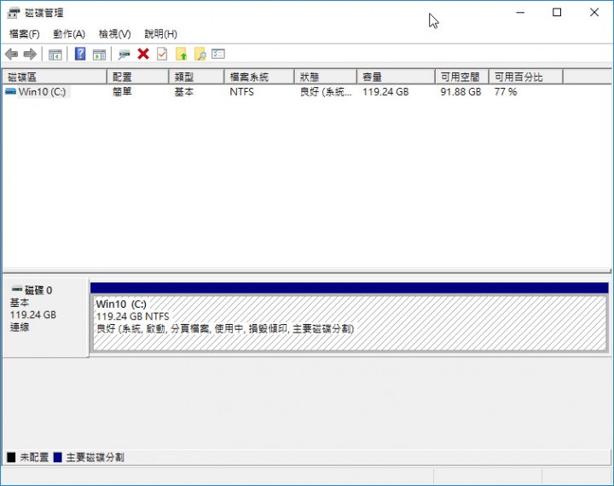
Task: Sort by the 配置 column header
Action: (138, 77)
